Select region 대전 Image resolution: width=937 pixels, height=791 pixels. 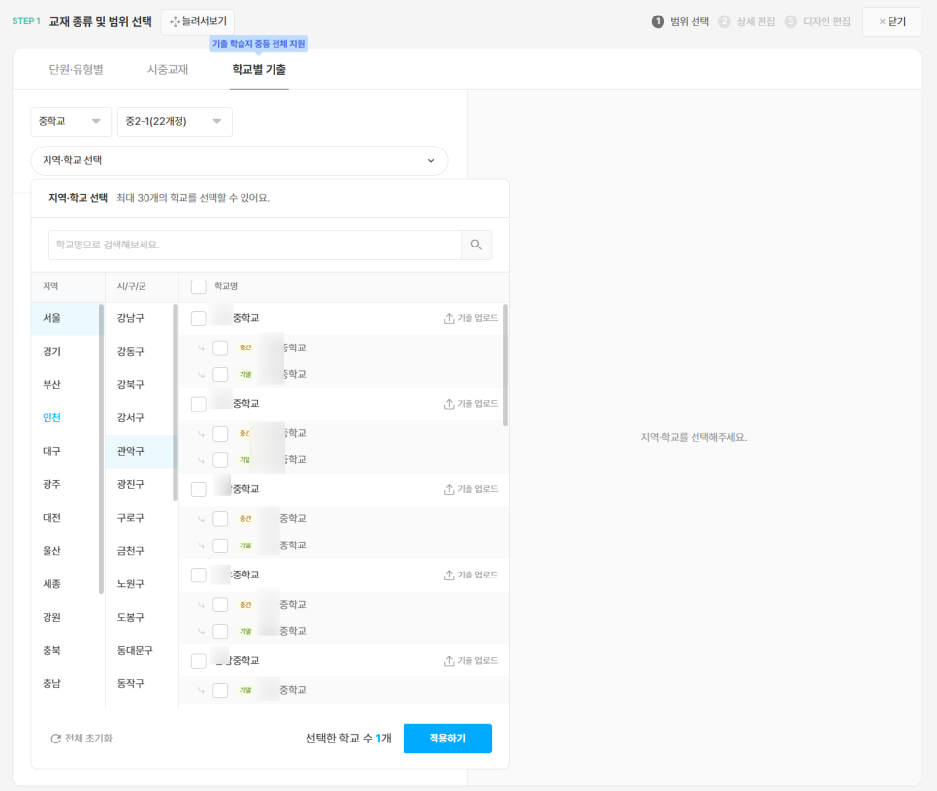pyautogui.click(x=65, y=517)
